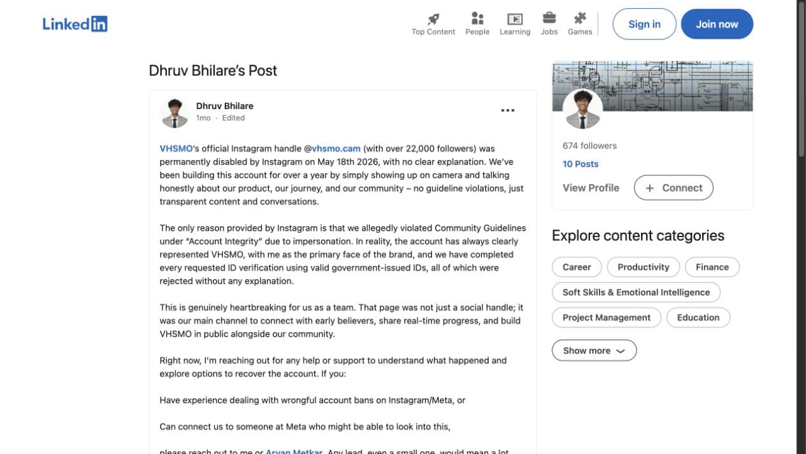This screenshot has width=806, height=454.
Task: Open Learning video icon
Action: click(x=515, y=19)
